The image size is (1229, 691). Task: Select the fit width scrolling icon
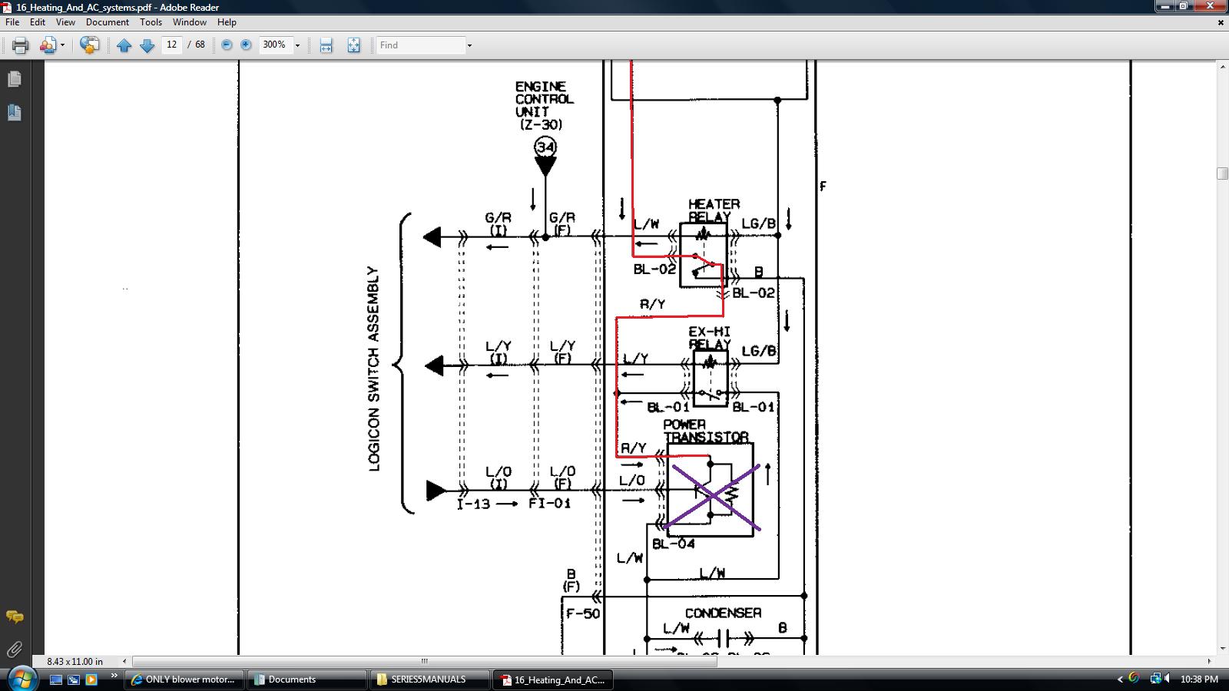326,45
